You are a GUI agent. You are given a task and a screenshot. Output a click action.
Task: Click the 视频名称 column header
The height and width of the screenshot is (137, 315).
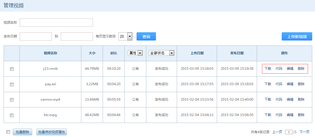coord(51,53)
